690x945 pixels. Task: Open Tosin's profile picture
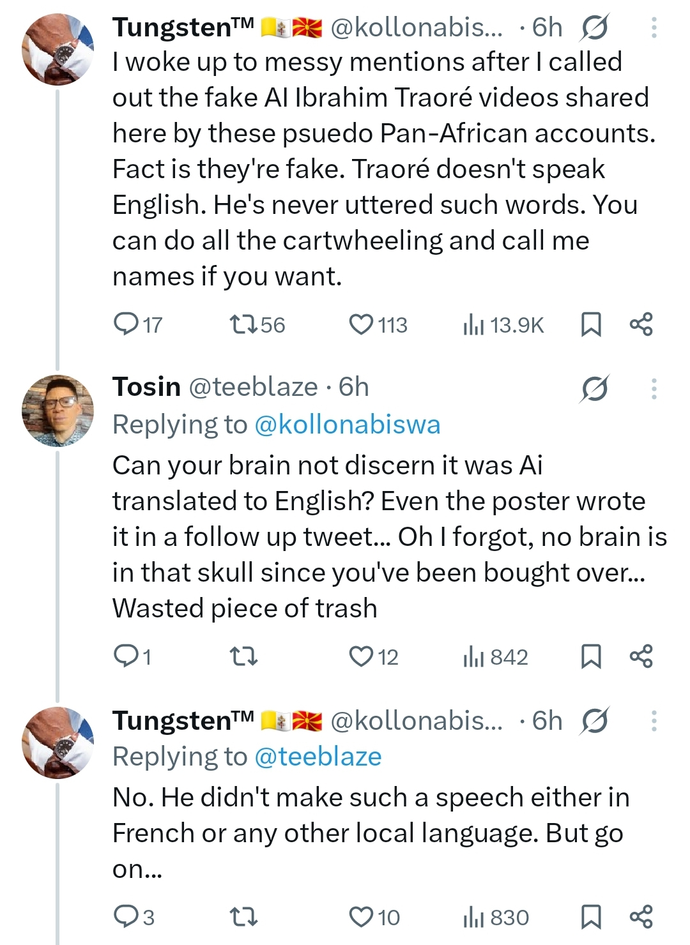tap(58, 411)
